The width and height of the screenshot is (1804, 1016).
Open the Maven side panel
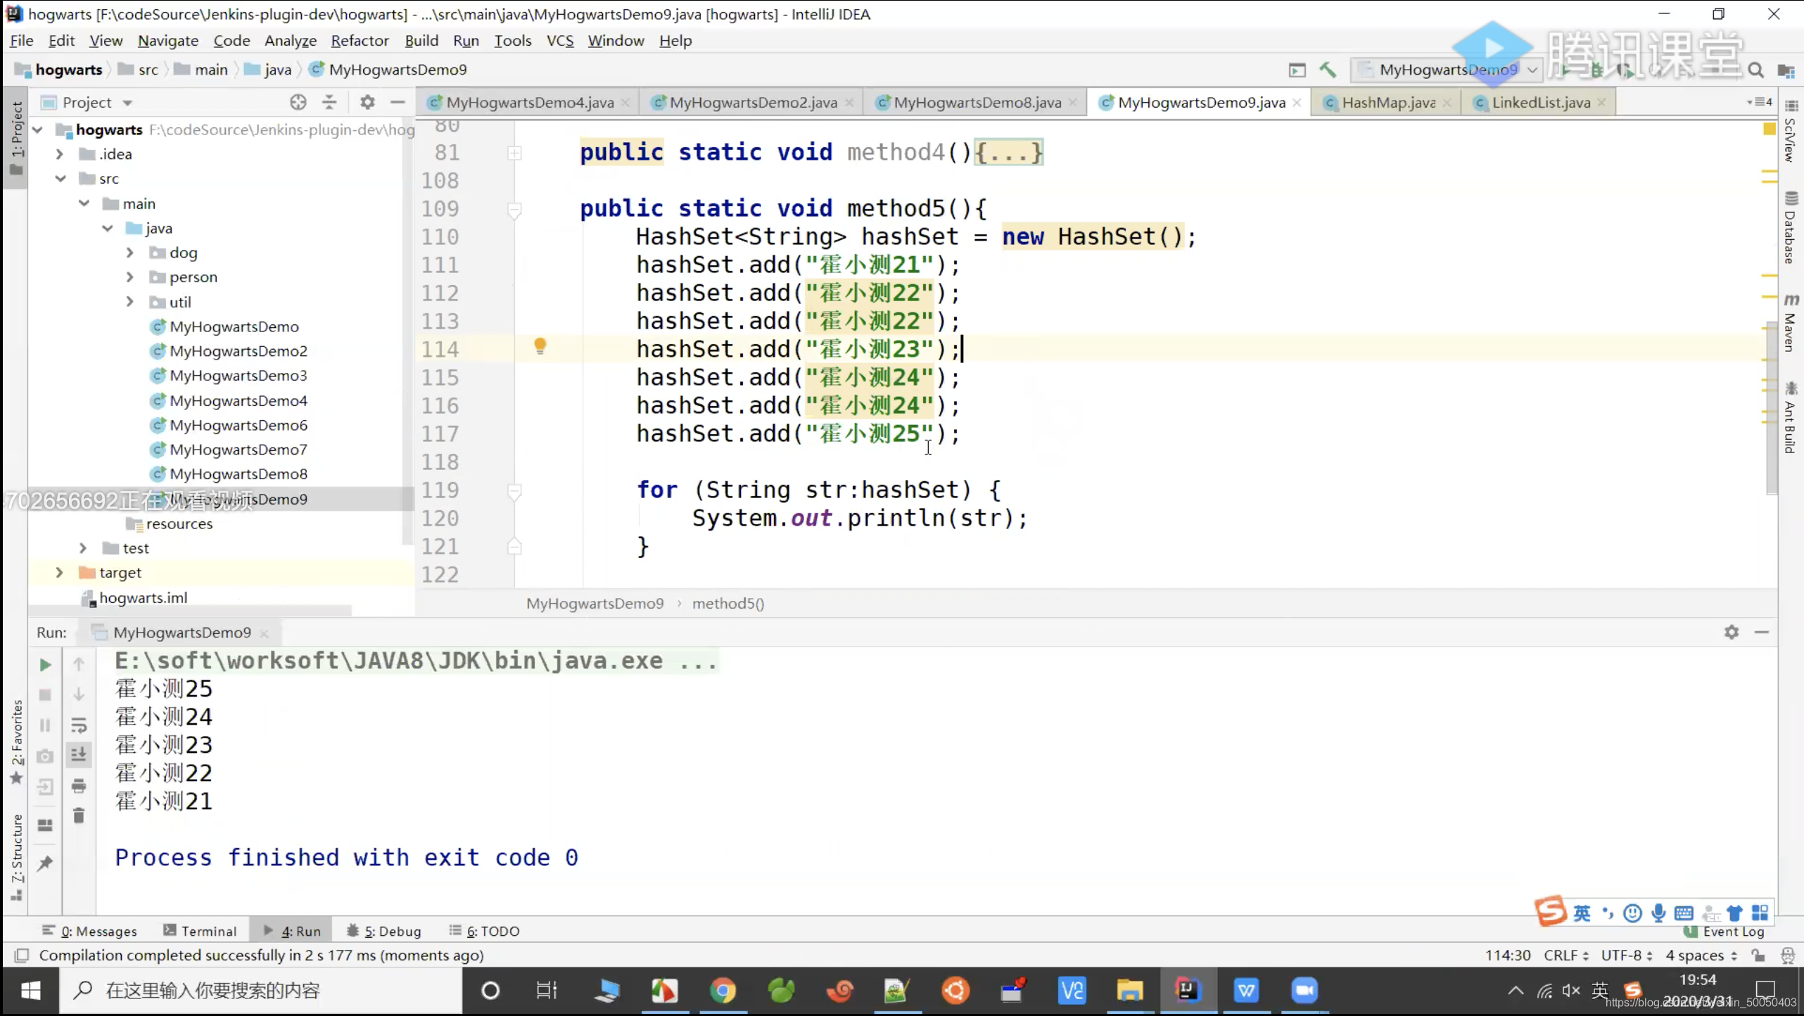(x=1790, y=323)
